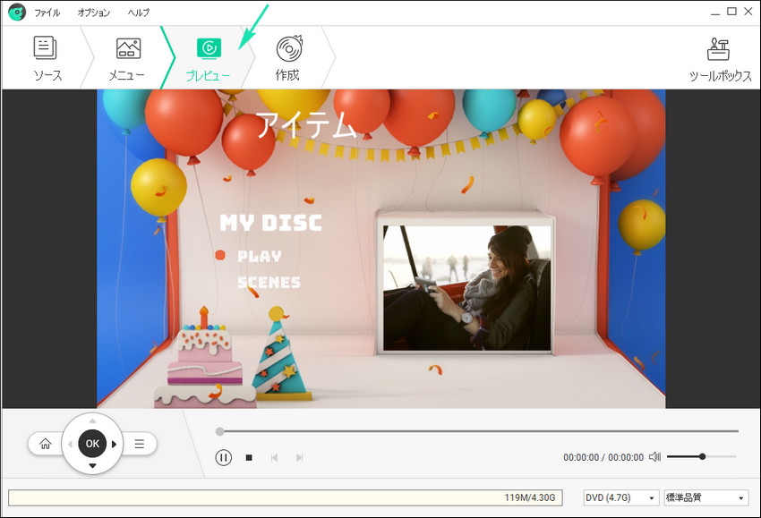Click the home button on remote control
761x518 pixels.
click(45, 444)
